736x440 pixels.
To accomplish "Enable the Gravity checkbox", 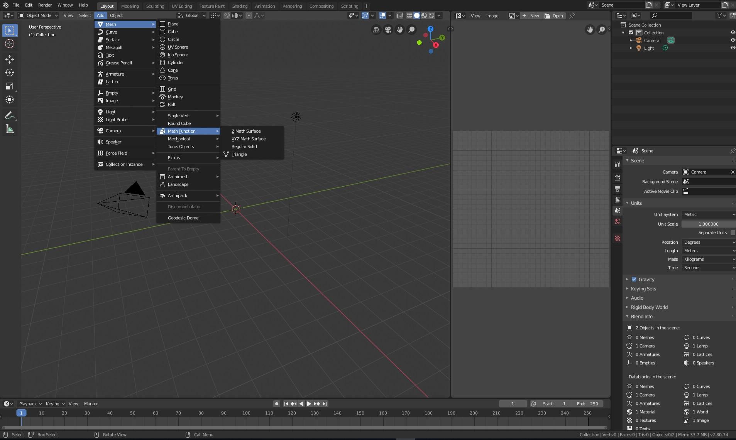I will [634, 279].
